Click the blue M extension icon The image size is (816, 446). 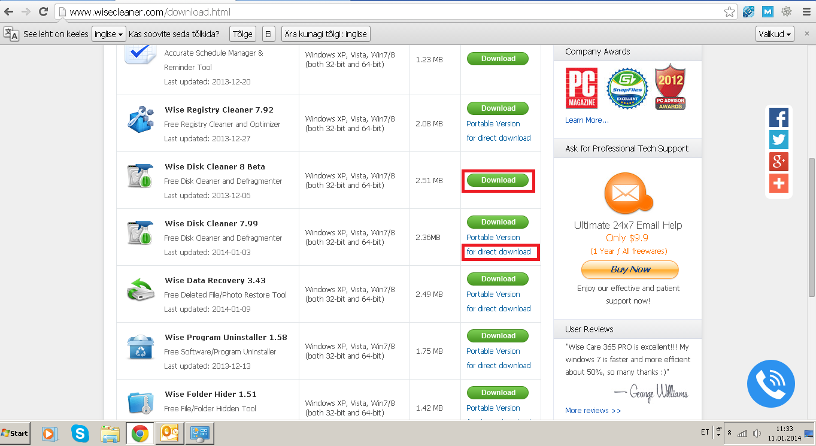(x=768, y=11)
